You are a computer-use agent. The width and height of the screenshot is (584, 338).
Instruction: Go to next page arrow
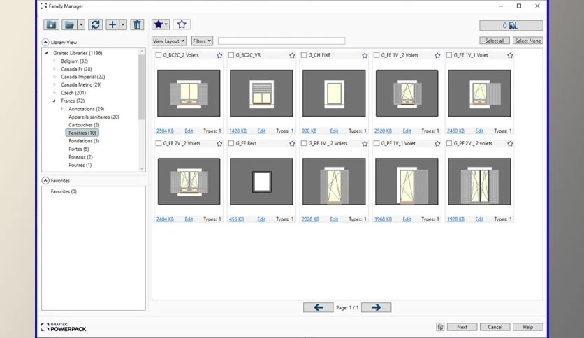coord(376,307)
